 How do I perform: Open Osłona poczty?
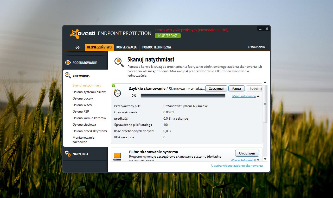(x=83, y=98)
